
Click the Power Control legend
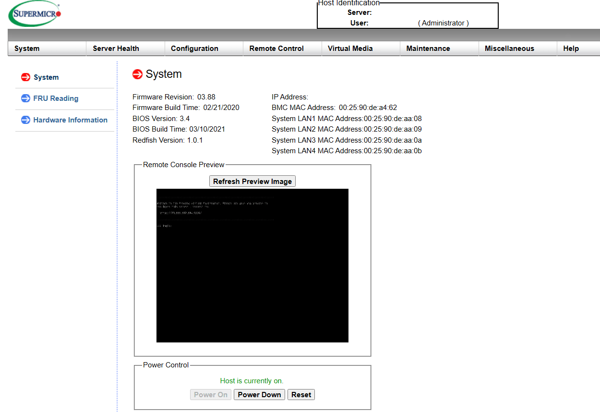166,365
